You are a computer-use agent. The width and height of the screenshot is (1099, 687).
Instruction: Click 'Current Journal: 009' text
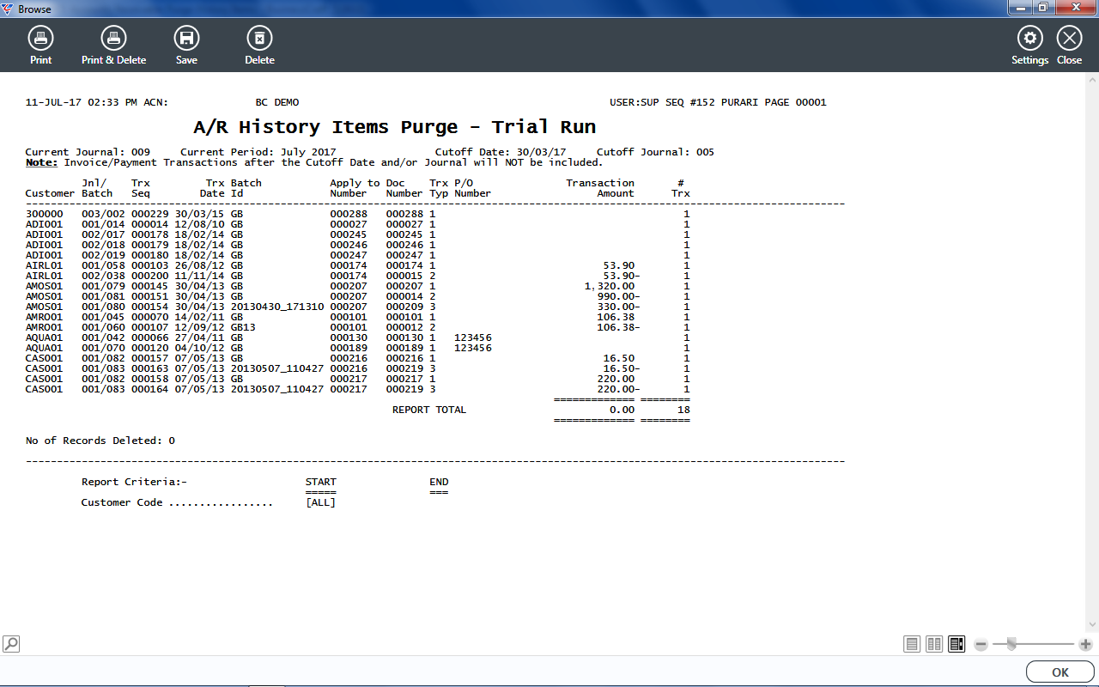point(88,152)
